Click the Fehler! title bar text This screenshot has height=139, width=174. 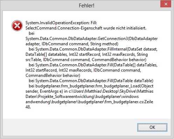click(x=86, y=6)
